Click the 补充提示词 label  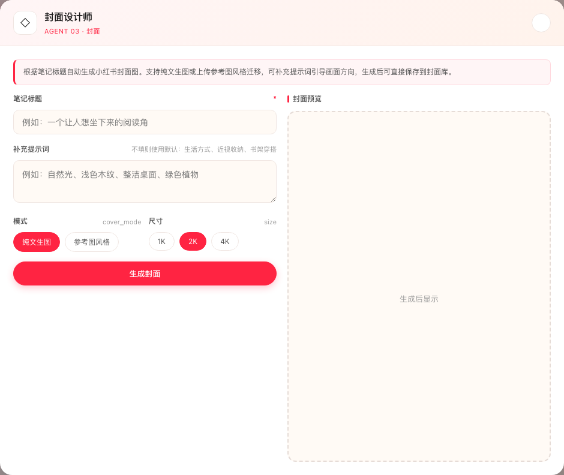tap(31, 149)
